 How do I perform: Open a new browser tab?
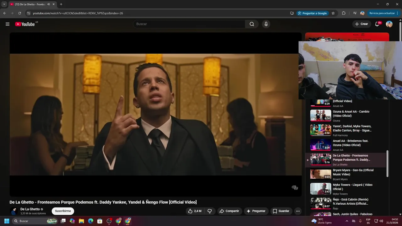click(61, 4)
